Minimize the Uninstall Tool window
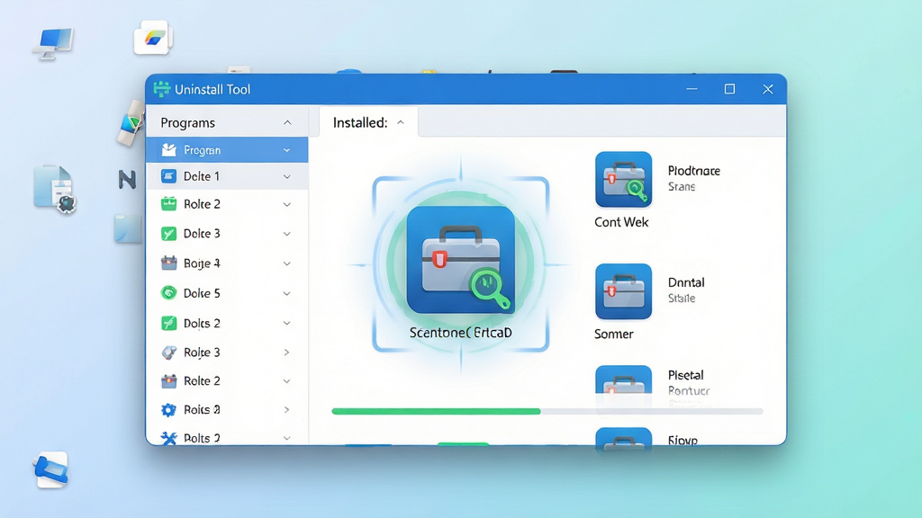Screen dimensions: 922x518 pyautogui.click(x=692, y=89)
